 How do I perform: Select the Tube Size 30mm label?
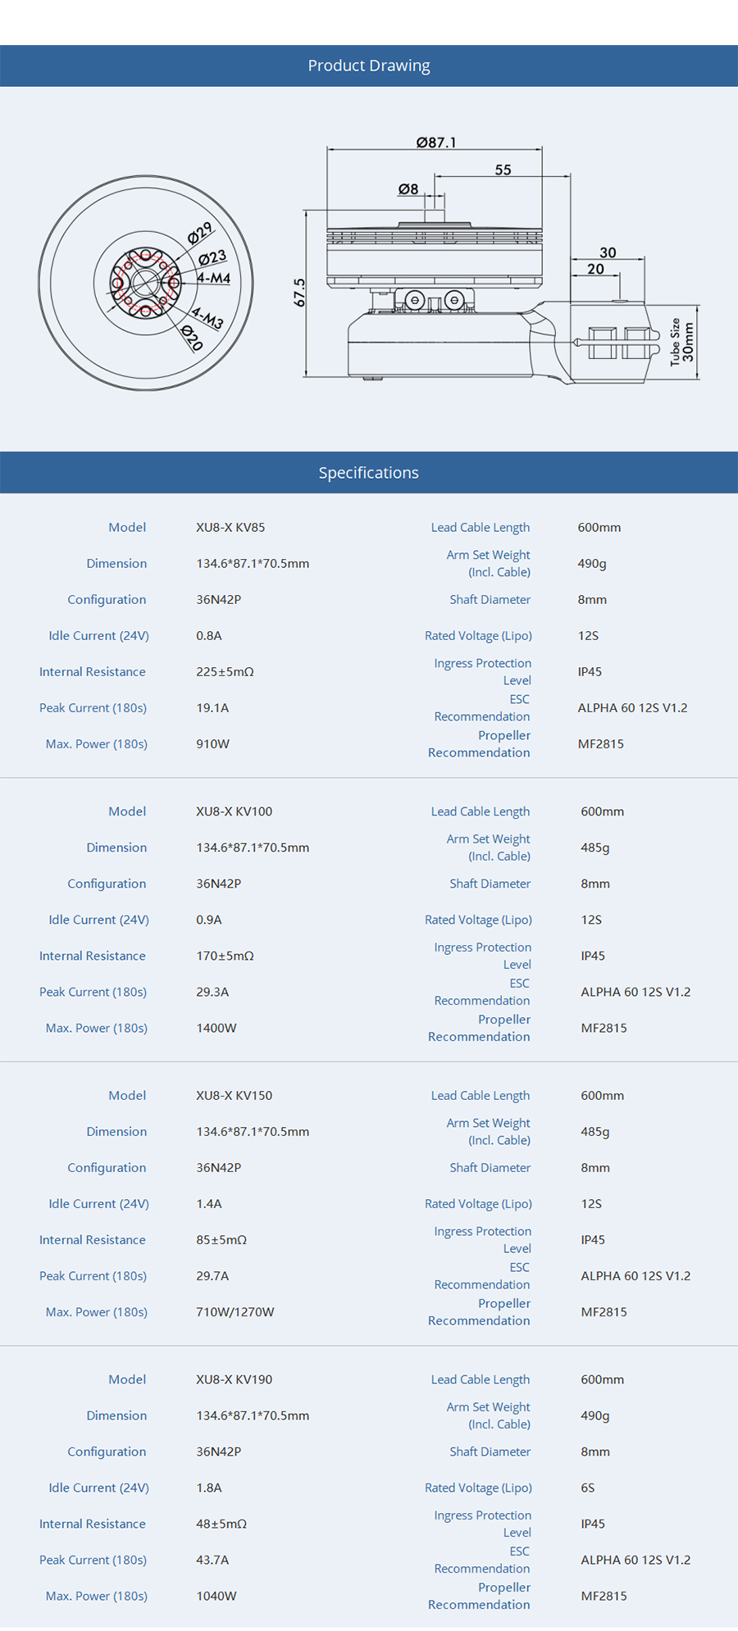tap(682, 342)
